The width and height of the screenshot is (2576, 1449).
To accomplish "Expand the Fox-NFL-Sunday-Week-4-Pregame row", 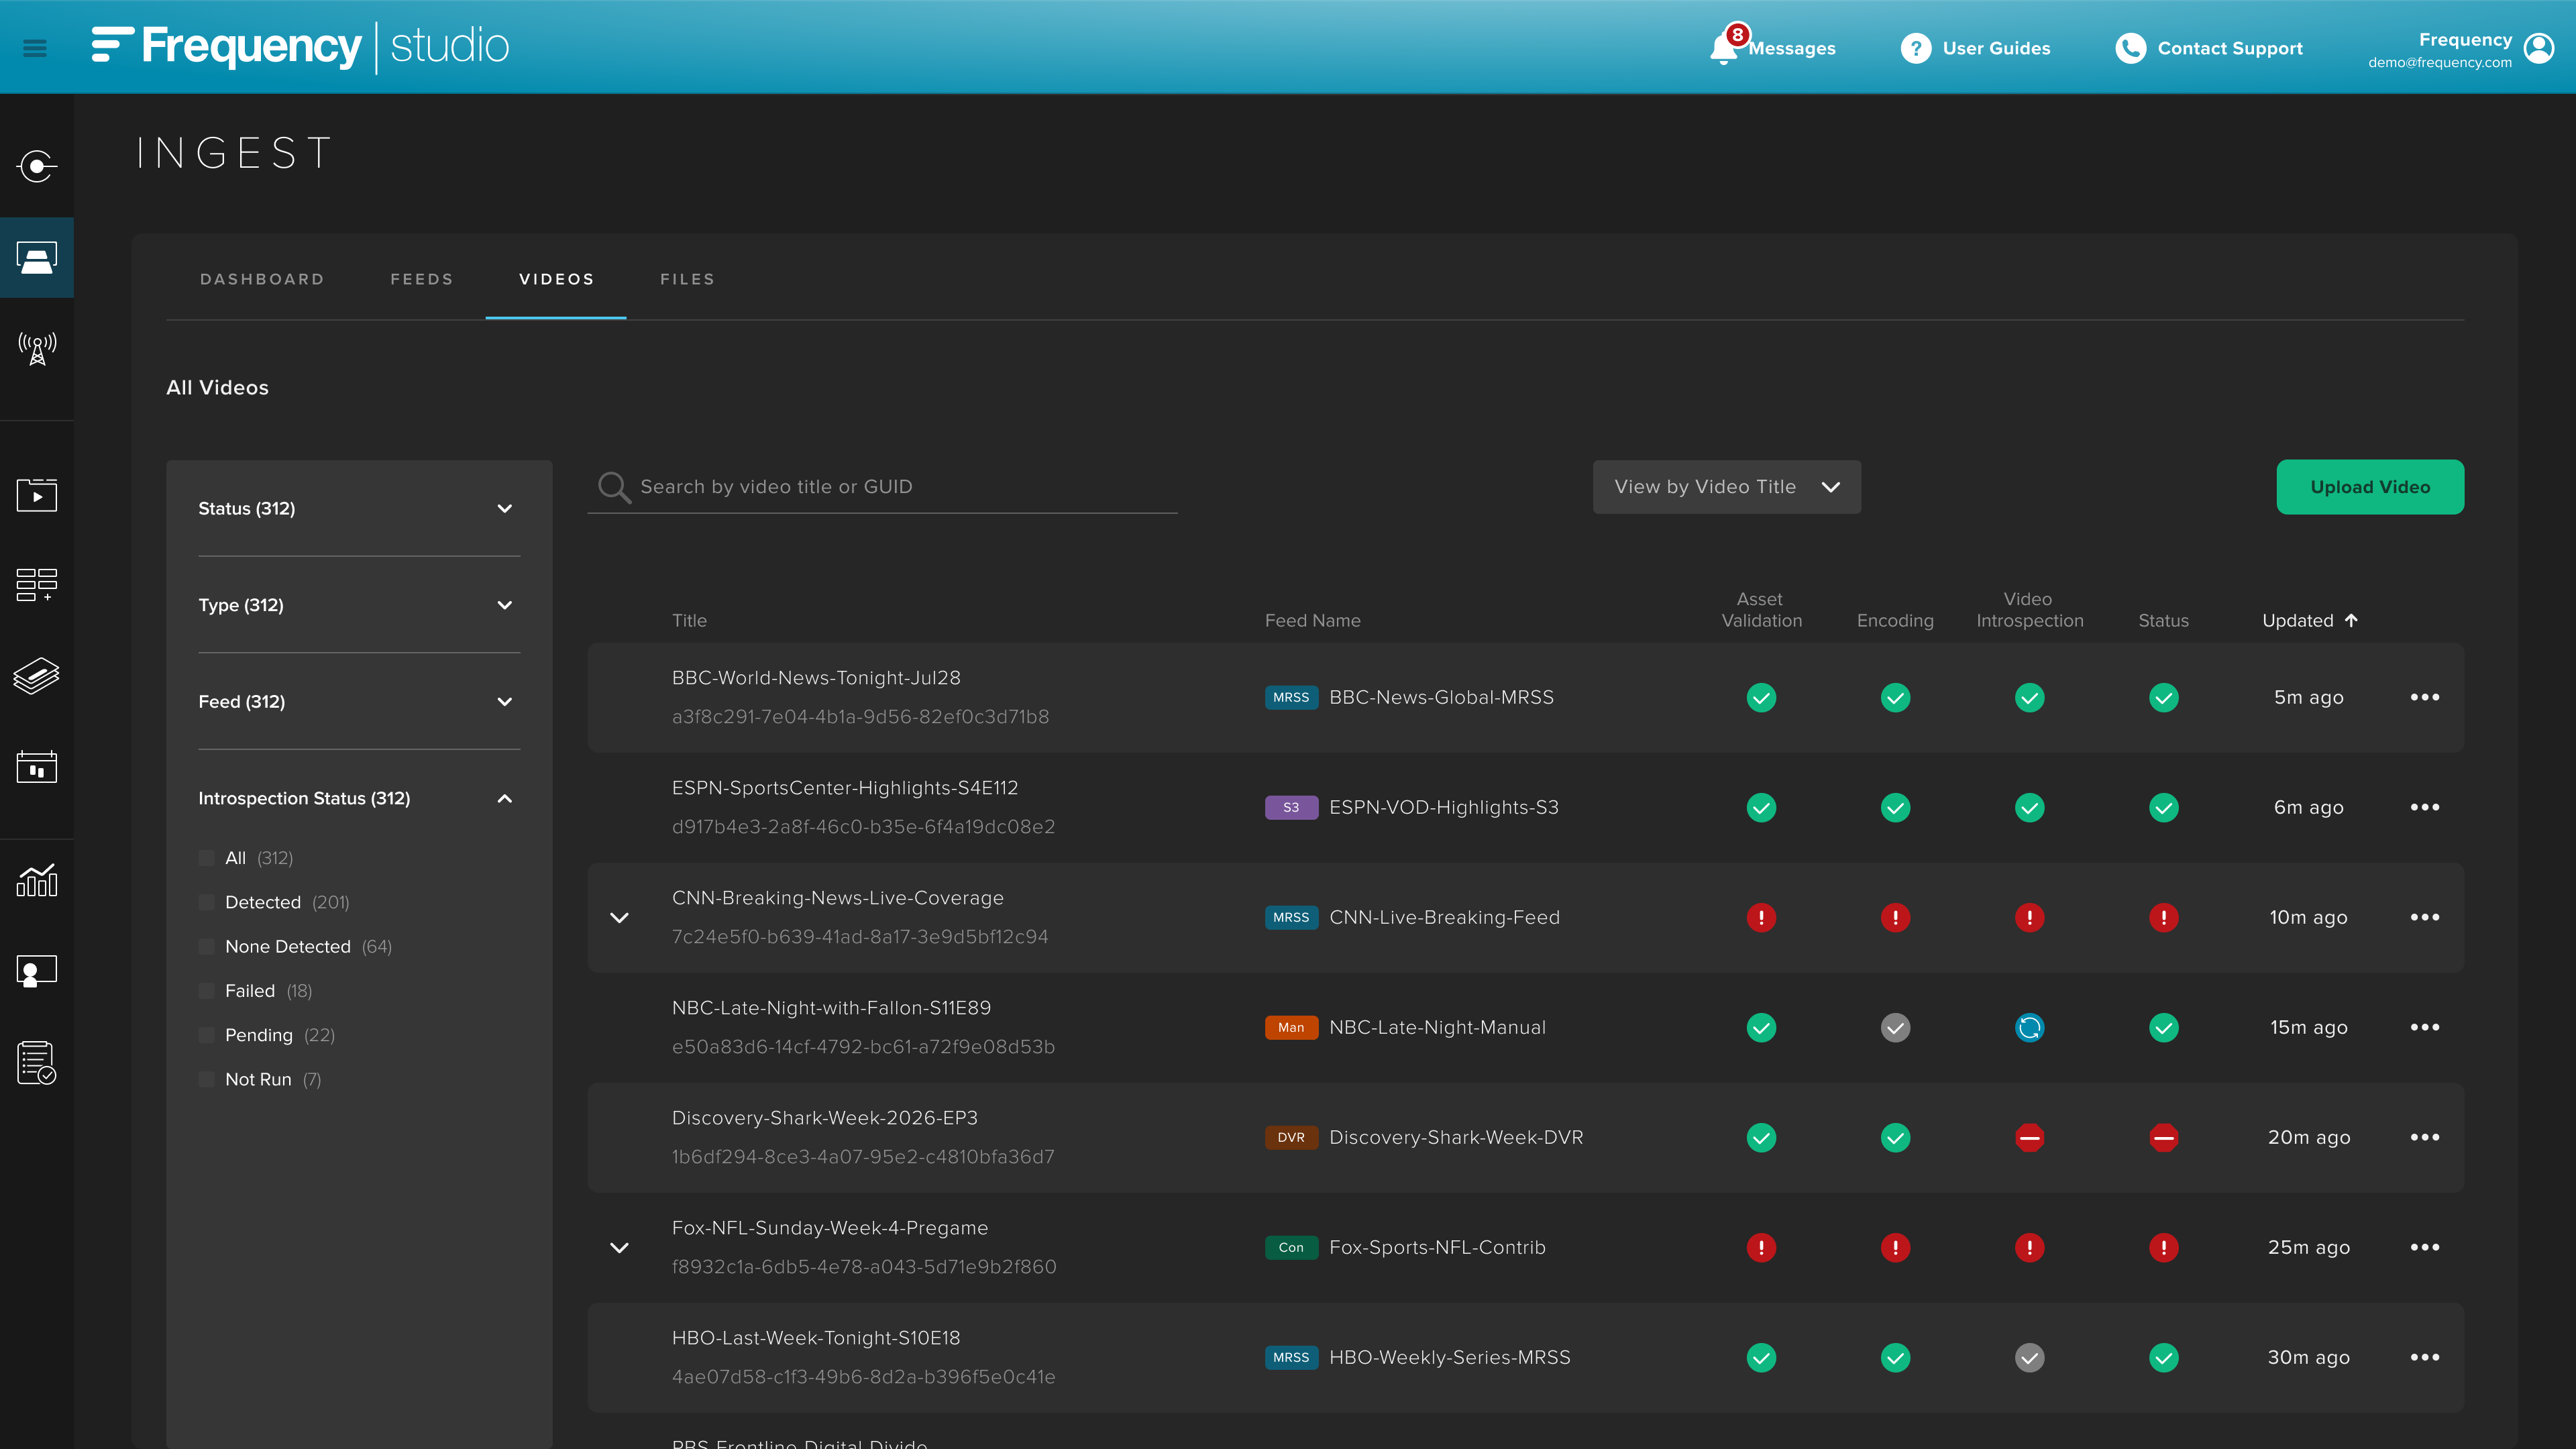I will (620, 1247).
